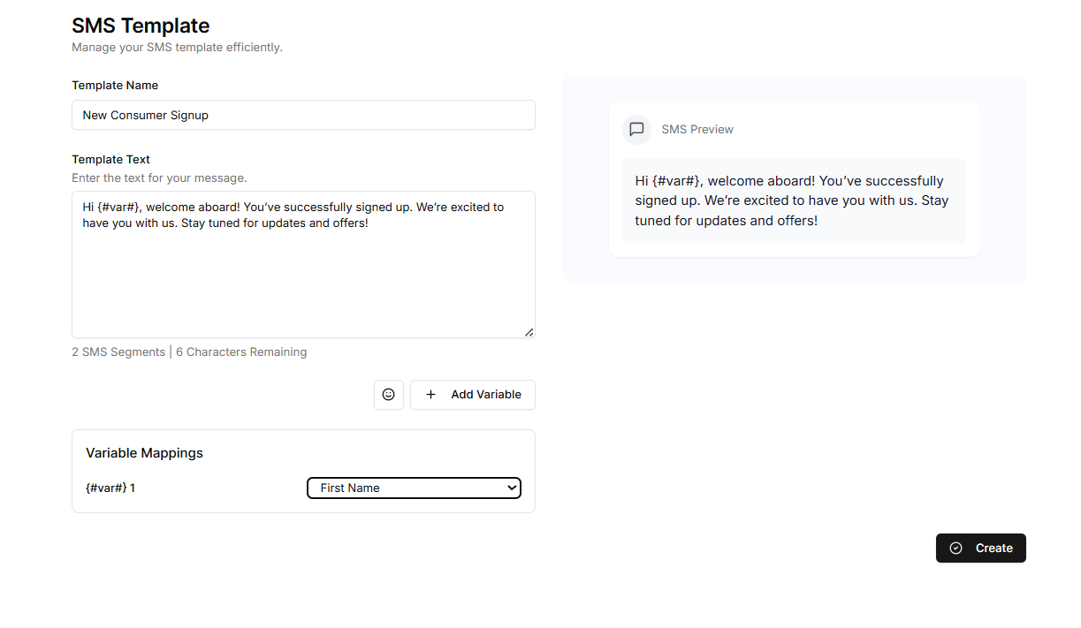Screen dimensions: 1081x628
Task: Click the "Manage your SMS template efficiently" subtitle
Action: (x=177, y=48)
